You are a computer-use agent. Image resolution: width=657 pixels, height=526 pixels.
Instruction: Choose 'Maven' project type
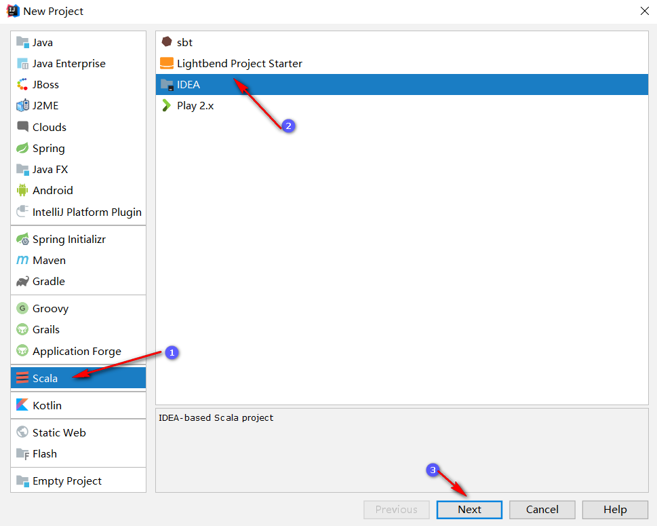click(49, 260)
